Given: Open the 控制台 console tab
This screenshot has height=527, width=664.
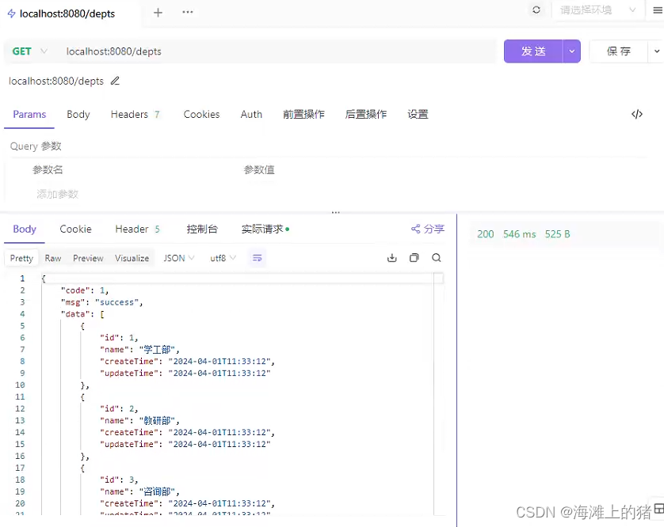Looking at the screenshot, I should 201,229.
